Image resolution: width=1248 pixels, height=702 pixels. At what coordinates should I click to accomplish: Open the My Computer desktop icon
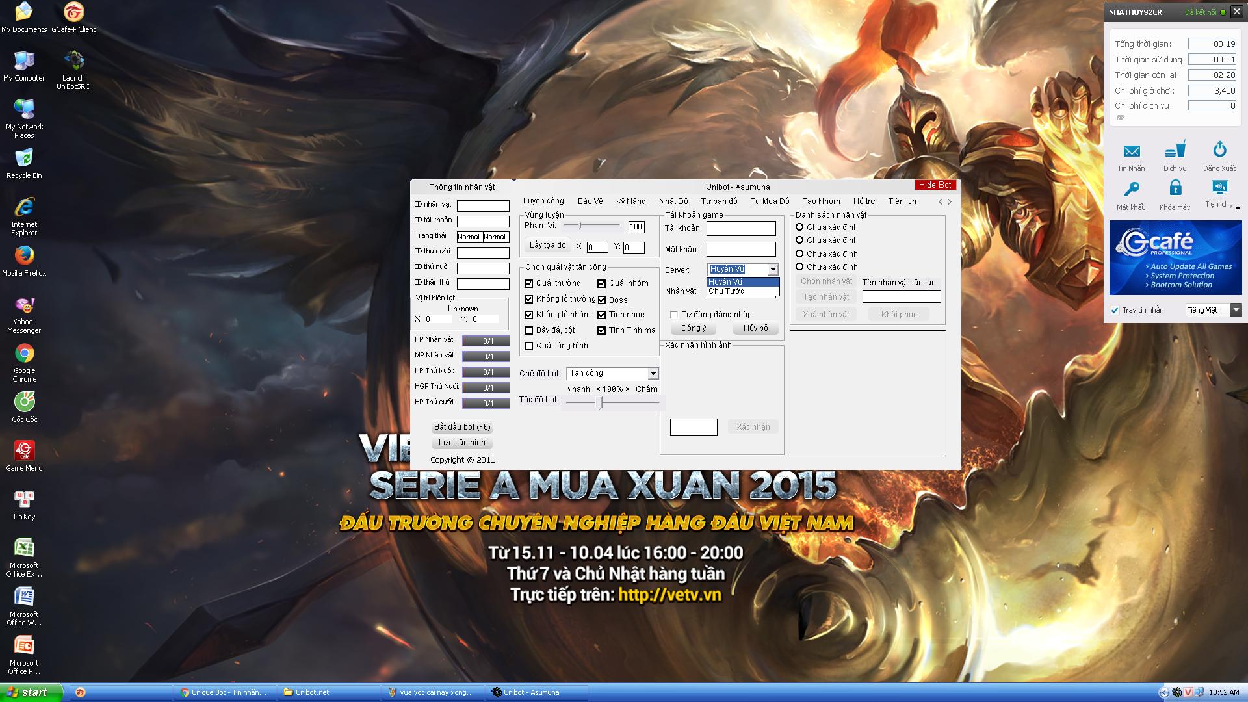24,66
